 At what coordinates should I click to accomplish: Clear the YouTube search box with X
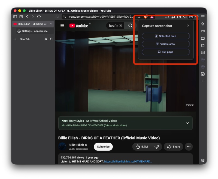click(121, 26)
